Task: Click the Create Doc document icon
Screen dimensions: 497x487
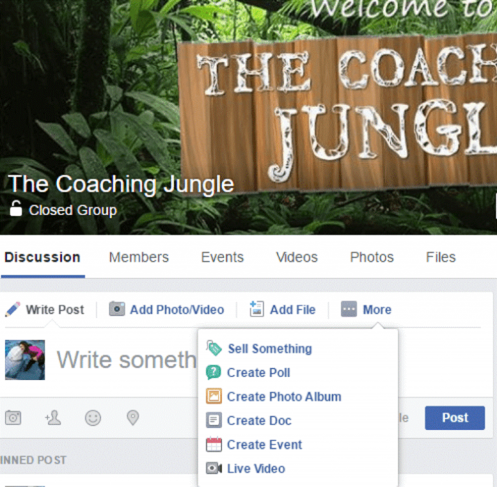Action: 214,420
